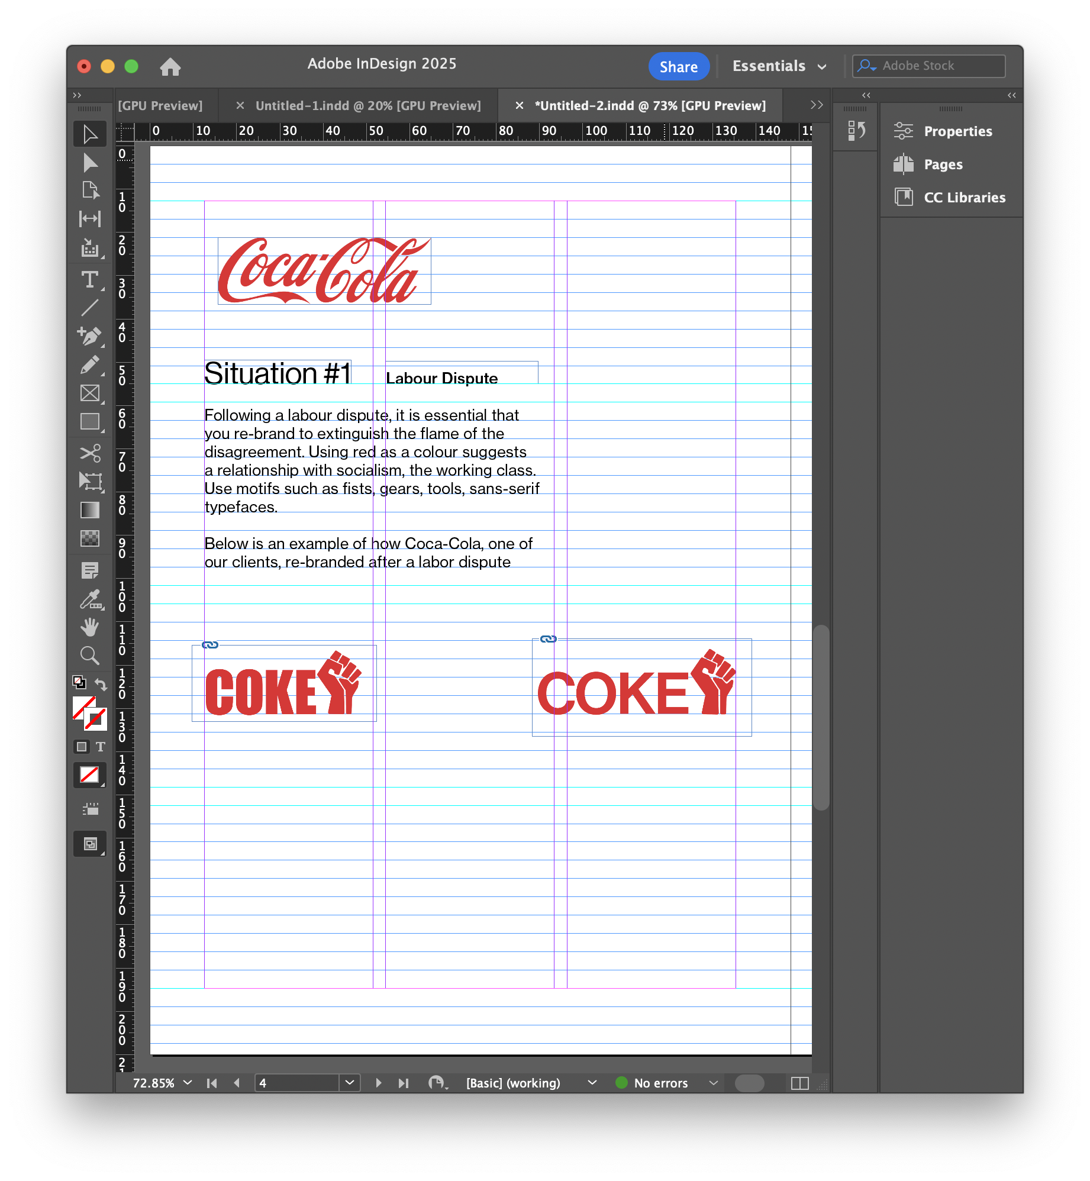Select the Zoom tool magnifier
Screen dimensions: 1090x1181
[90, 656]
